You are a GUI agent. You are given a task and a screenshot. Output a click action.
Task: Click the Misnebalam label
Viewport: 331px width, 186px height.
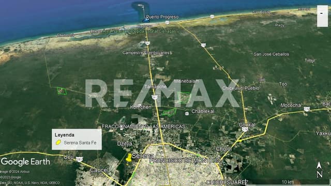pyautogui.click(x=186, y=81)
